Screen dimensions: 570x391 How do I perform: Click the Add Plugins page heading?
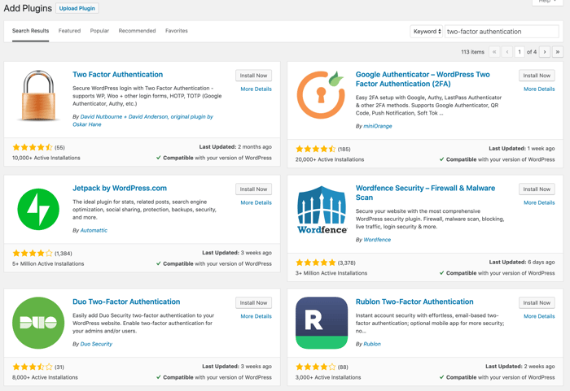[x=28, y=8]
